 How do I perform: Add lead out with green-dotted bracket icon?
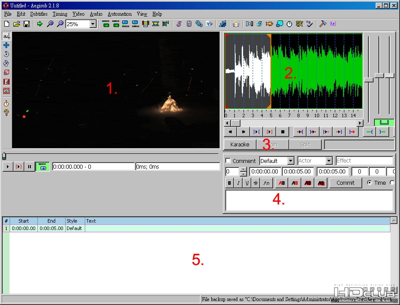[x=383, y=132]
